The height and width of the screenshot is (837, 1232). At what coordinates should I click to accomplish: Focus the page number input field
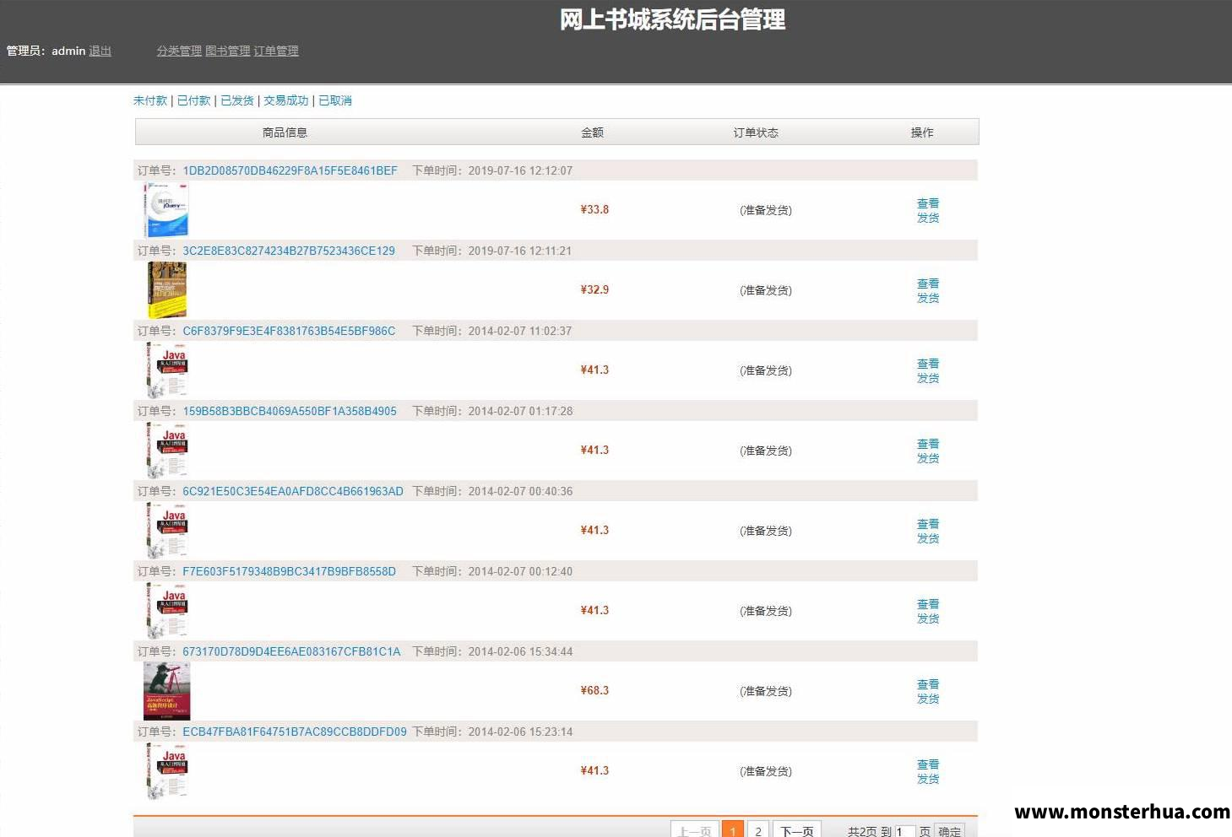click(904, 831)
